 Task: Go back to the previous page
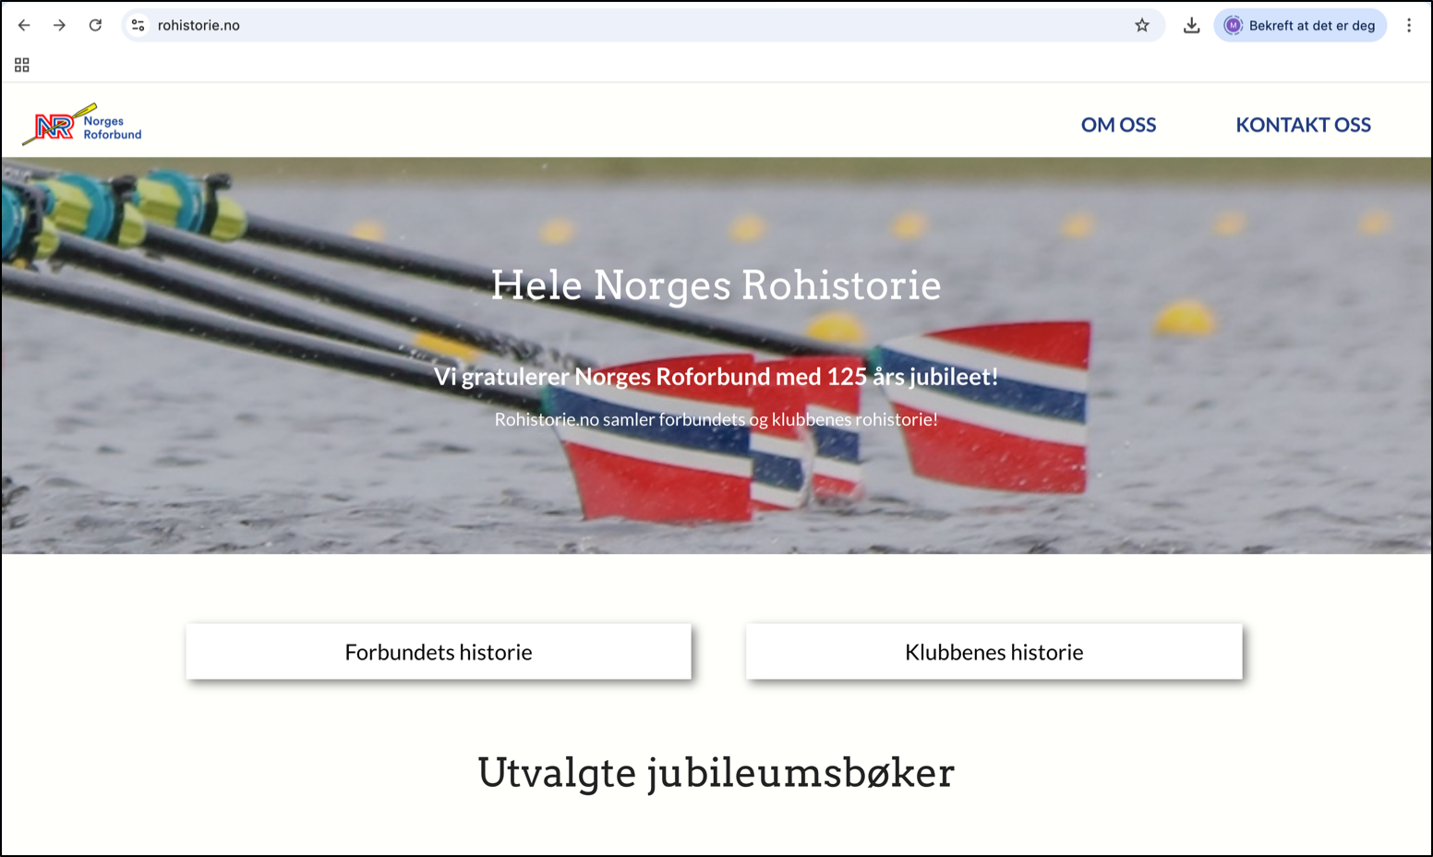24,26
